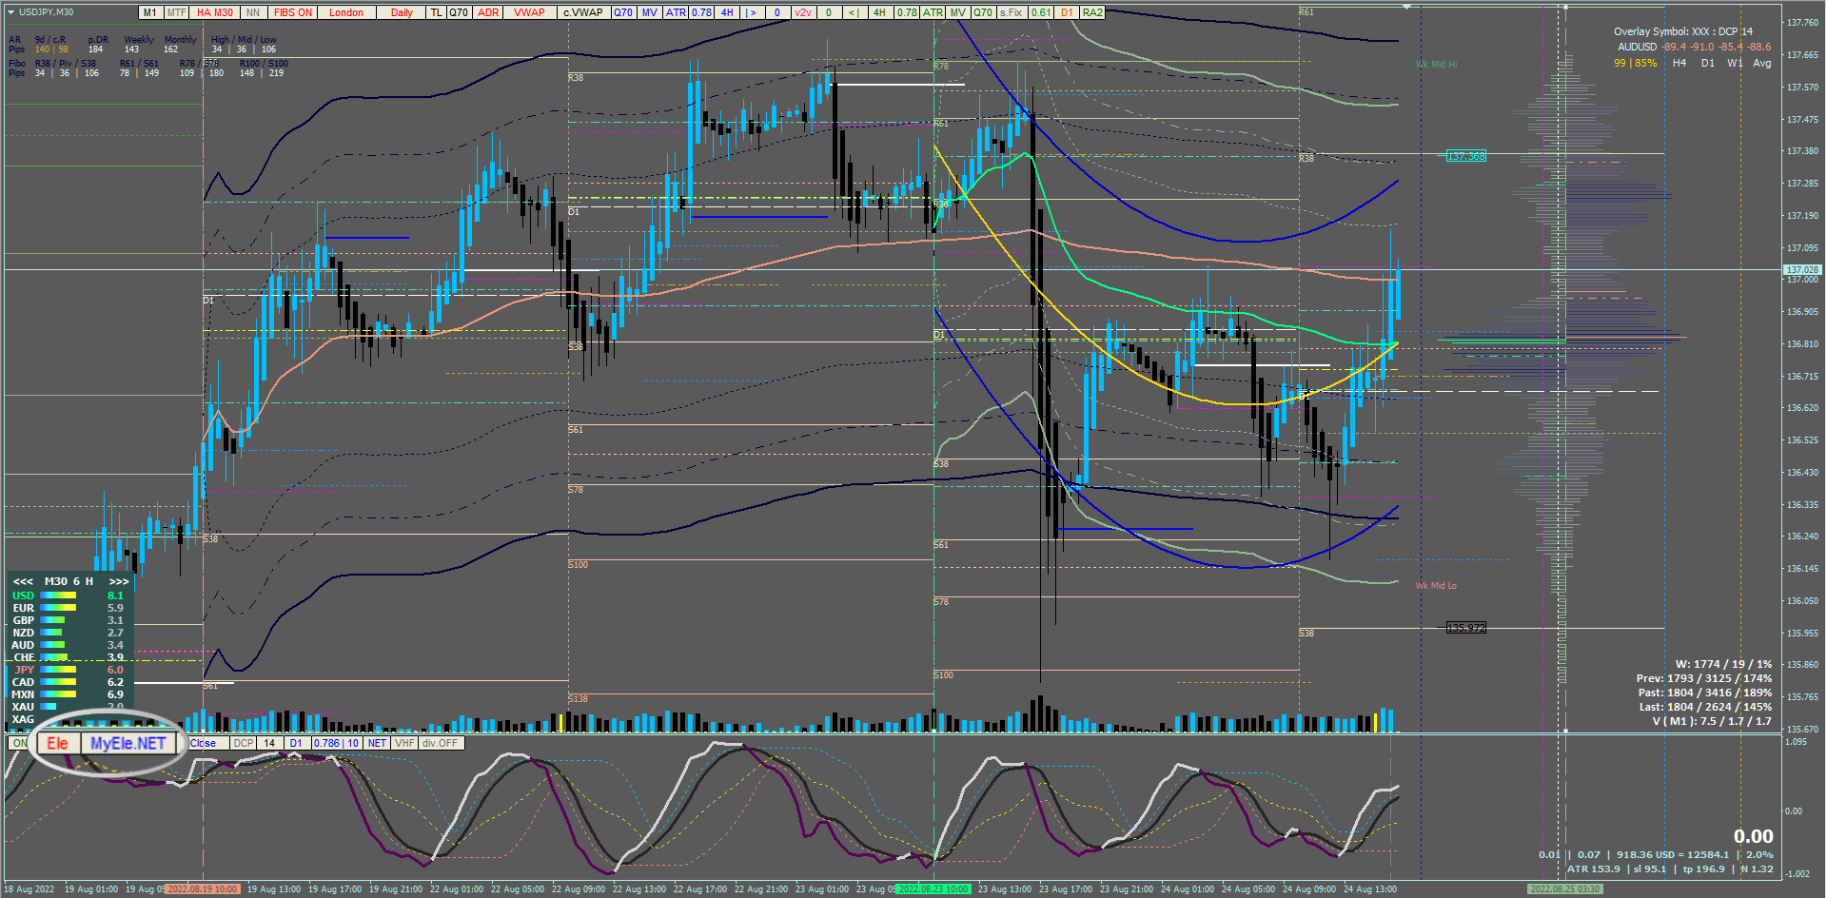
Task: Click the Daily button in top toolbar
Action: tap(402, 12)
